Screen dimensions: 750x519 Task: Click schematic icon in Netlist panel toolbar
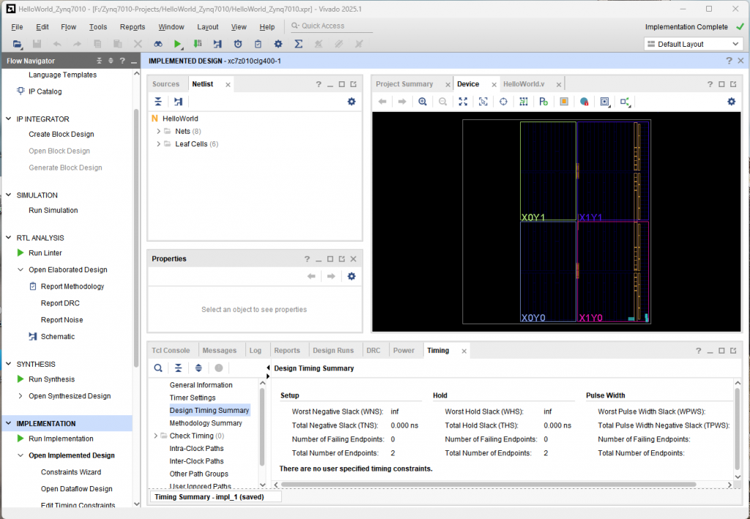pos(179,101)
